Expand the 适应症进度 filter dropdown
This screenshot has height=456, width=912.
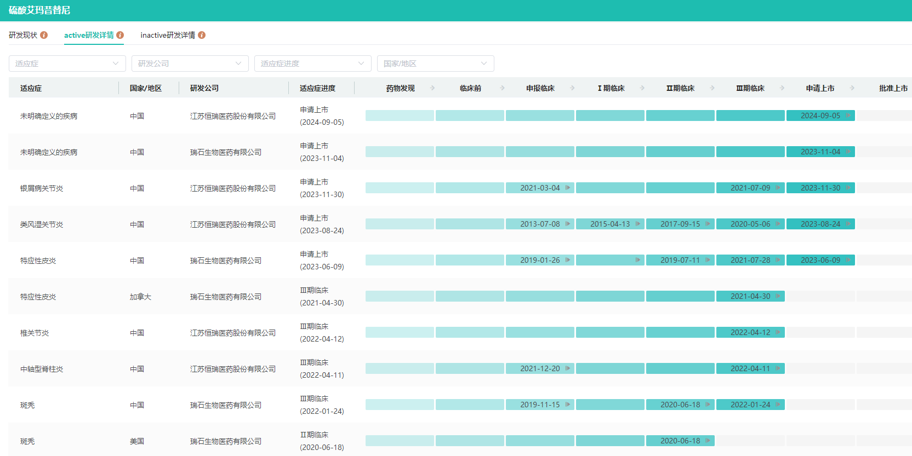[312, 64]
